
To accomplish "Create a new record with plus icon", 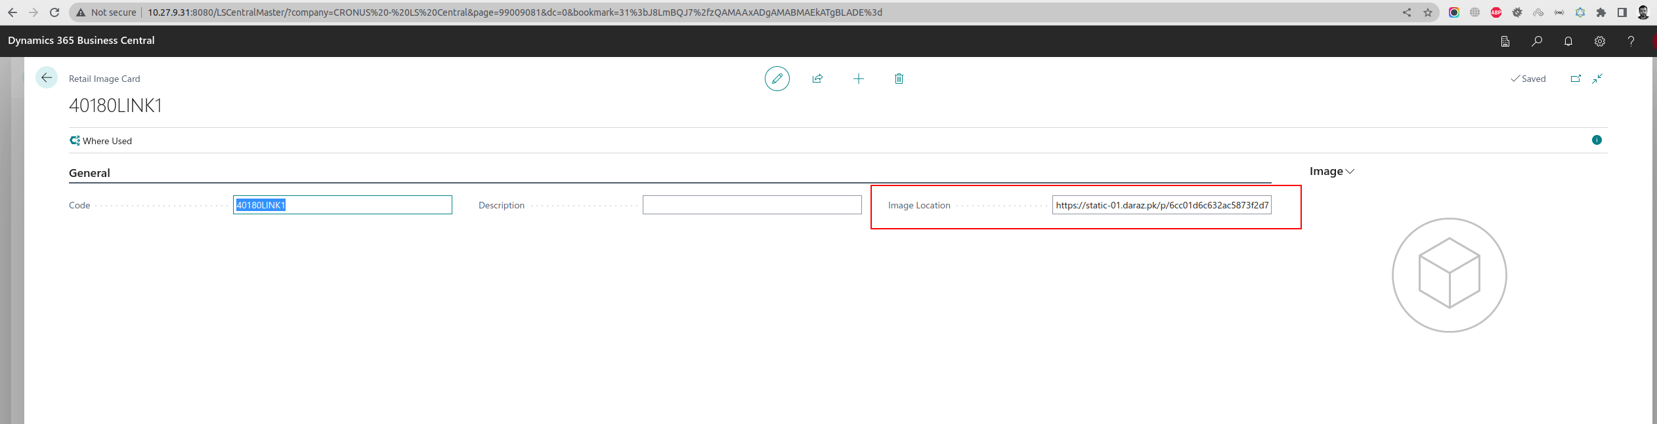I will point(859,79).
